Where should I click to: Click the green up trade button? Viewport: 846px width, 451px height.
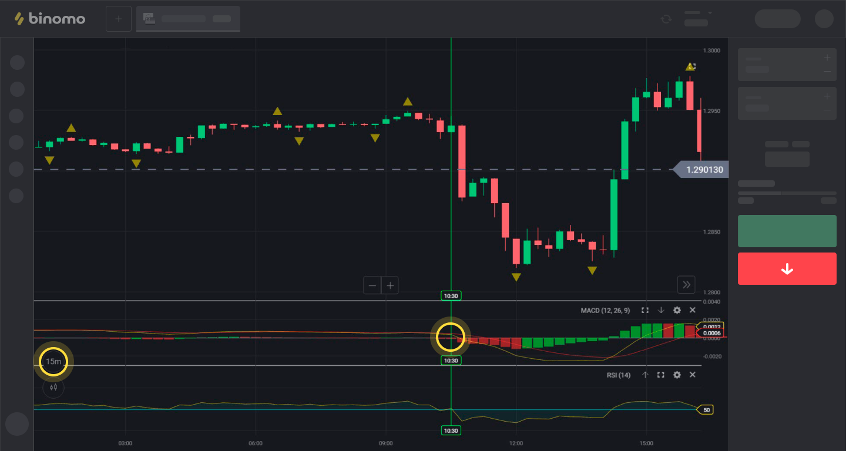click(787, 231)
